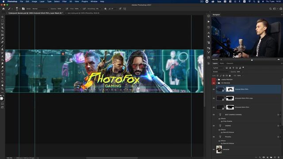
Task: Click the delete layer trash icon
Action: pyautogui.click(x=279, y=157)
